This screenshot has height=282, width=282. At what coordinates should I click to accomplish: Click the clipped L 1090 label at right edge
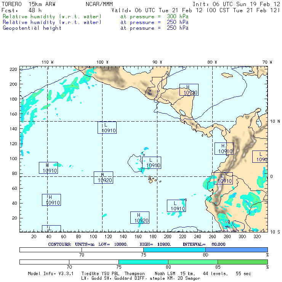coord(260,157)
